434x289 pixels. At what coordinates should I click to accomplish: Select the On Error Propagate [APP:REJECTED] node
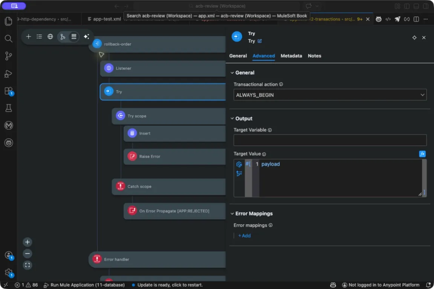click(x=175, y=211)
